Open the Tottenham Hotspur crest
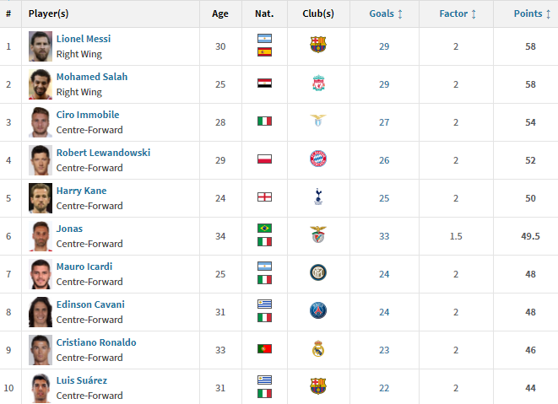The height and width of the screenshot is (404, 558). click(x=318, y=197)
